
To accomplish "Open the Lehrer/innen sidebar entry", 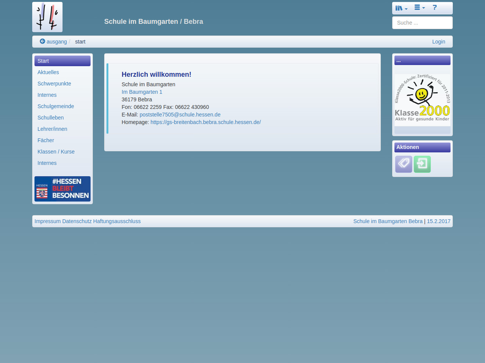I will click(x=52, y=129).
